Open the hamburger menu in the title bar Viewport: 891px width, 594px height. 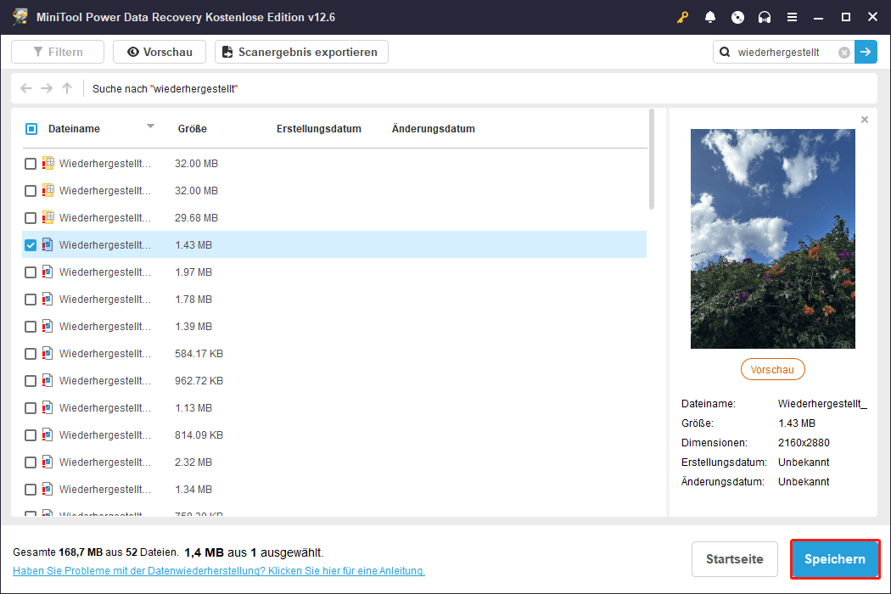coord(793,17)
